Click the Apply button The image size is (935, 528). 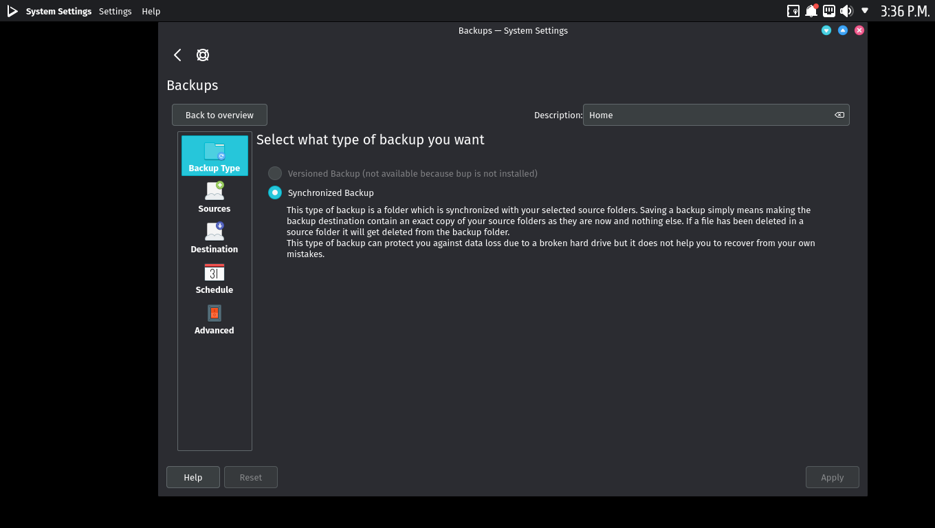[833, 477]
